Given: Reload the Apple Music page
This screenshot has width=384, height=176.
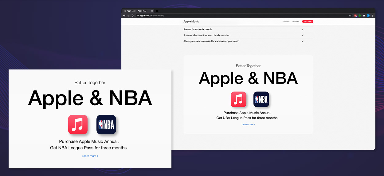Looking at the screenshot, I should click(x=133, y=16).
